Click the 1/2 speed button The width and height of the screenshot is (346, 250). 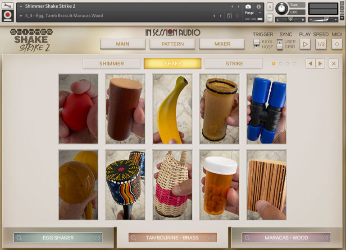pyautogui.click(x=321, y=44)
